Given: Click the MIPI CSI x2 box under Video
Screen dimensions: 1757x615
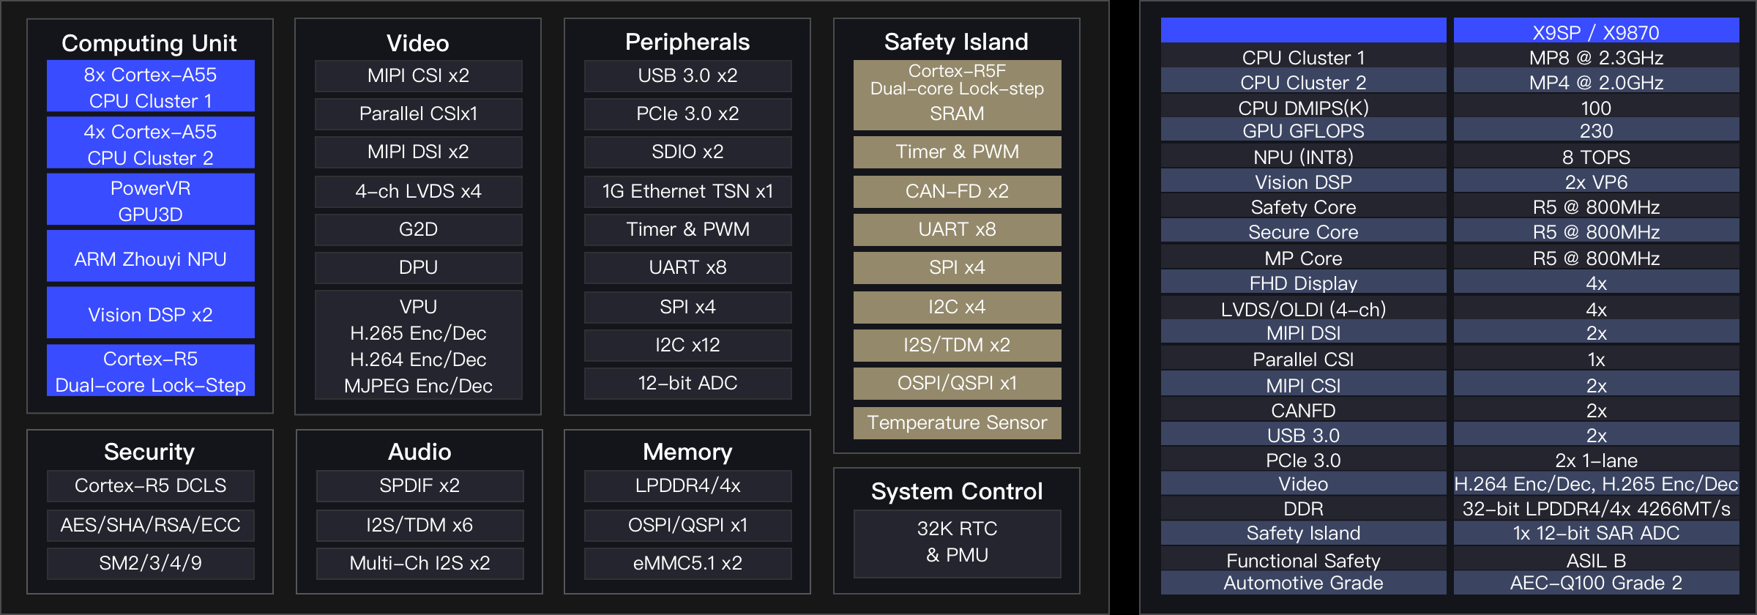Looking at the screenshot, I should (418, 75).
